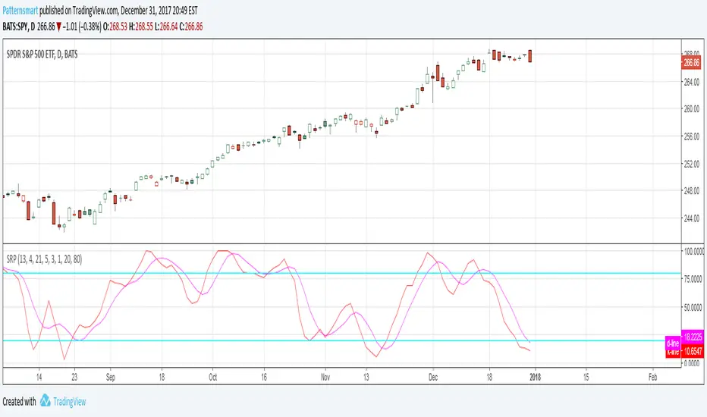Click the 248.00 price axis label
The height and width of the screenshot is (417, 707).
tap(691, 191)
